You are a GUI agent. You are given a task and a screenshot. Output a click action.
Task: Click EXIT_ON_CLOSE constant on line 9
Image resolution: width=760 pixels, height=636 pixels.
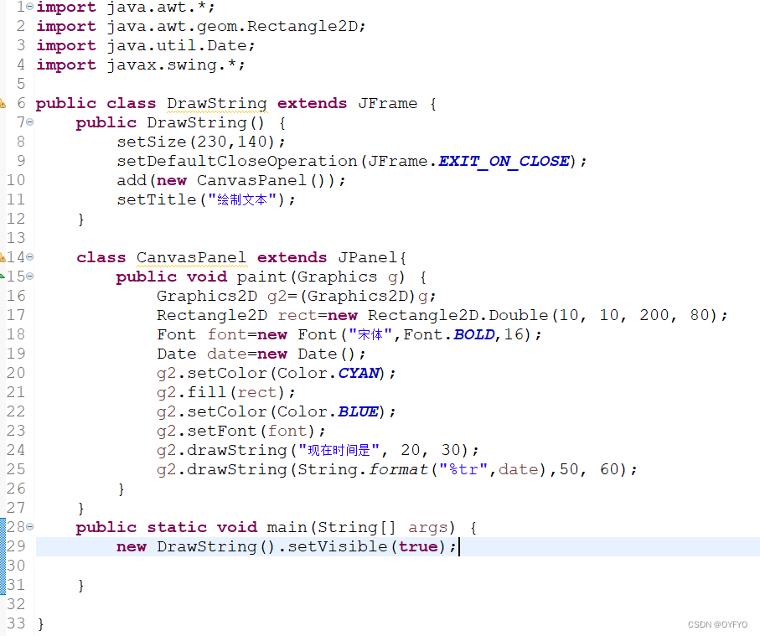(x=504, y=161)
